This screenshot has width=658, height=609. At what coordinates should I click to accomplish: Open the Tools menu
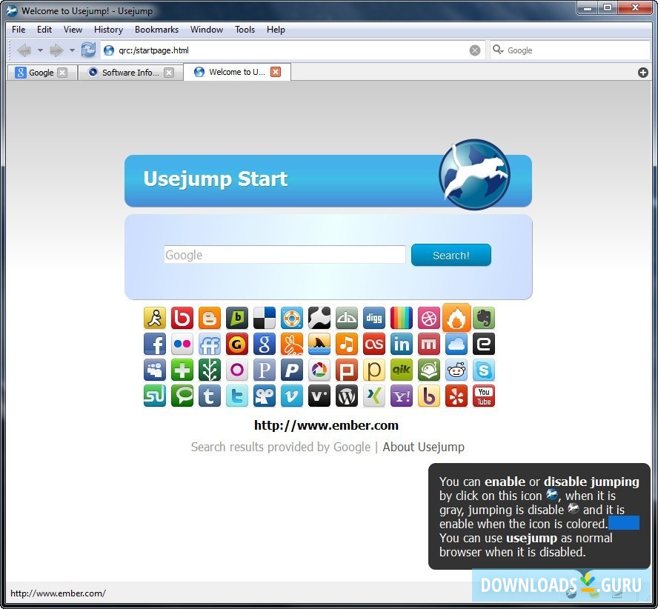(x=245, y=30)
